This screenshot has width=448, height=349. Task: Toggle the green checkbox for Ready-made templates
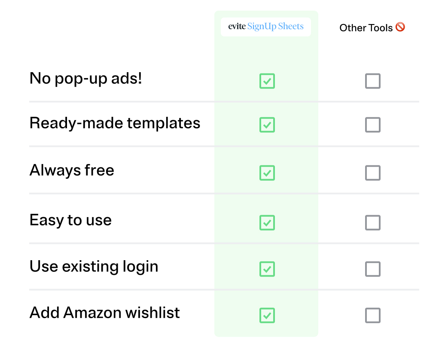point(267,125)
